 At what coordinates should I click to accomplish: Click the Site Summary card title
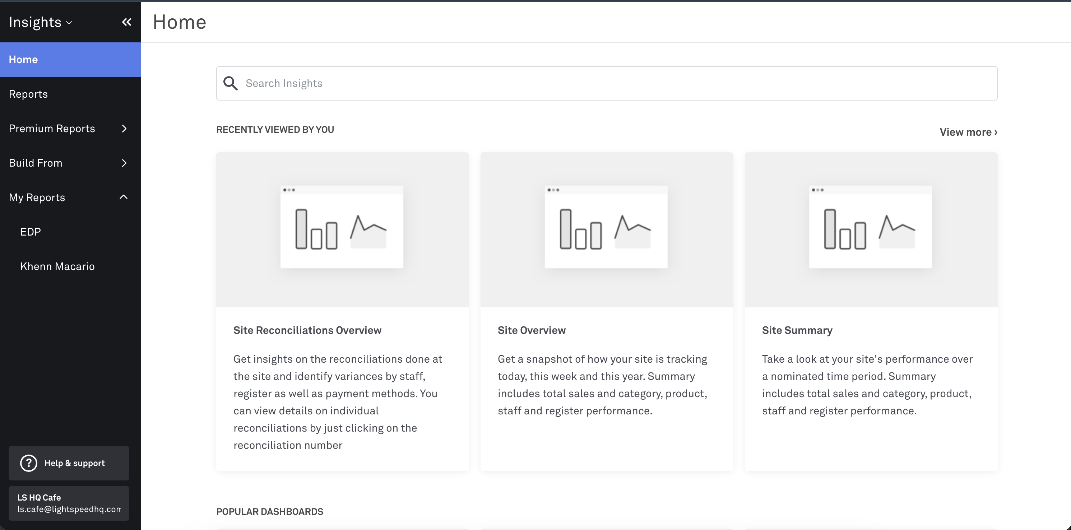point(797,330)
